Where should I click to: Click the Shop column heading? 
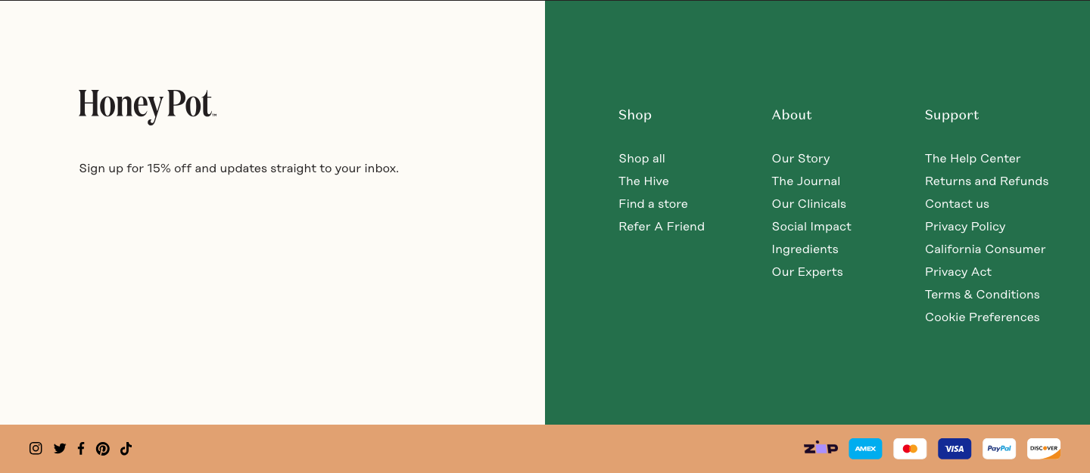(x=635, y=115)
